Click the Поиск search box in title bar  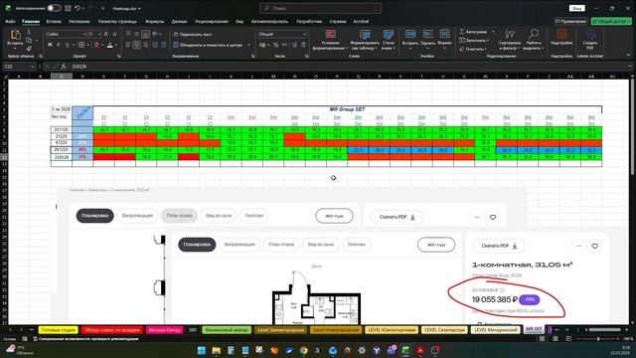(320, 8)
